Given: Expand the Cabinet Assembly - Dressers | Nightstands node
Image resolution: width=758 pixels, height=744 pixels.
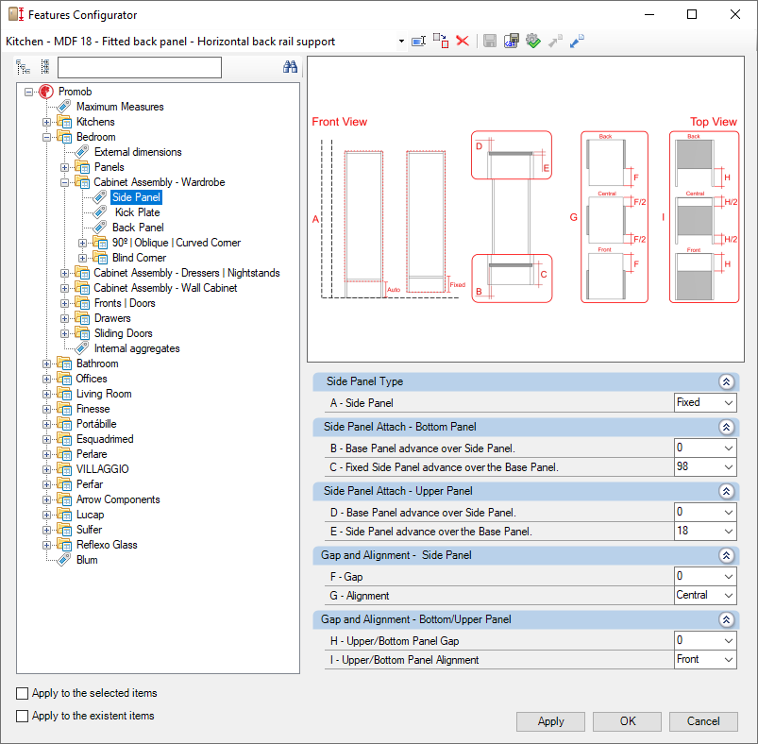Looking at the screenshot, I should click(x=65, y=273).
